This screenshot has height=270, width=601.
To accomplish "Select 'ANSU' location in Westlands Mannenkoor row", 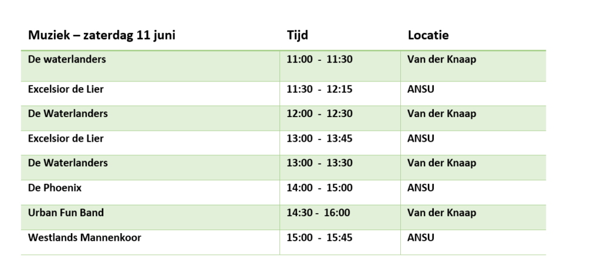I will (x=420, y=237).
